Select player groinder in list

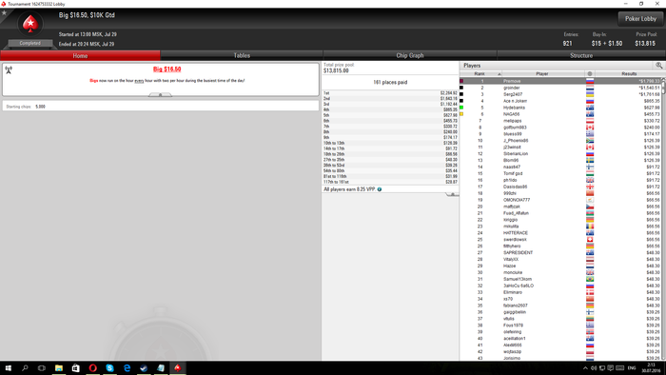pyautogui.click(x=560, y=88)
